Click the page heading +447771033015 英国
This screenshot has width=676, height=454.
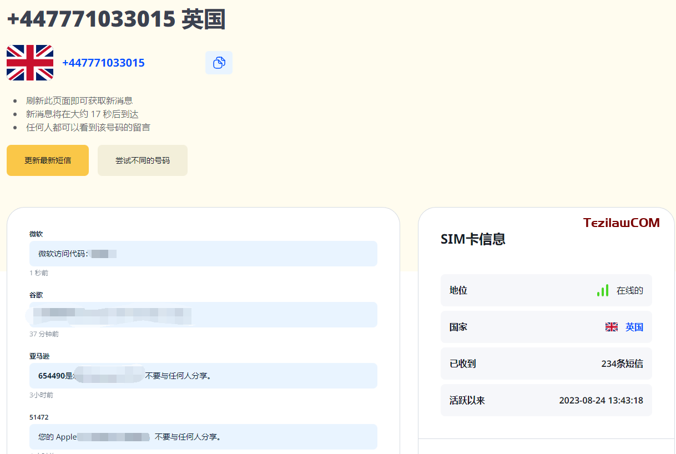coord(116,19)
